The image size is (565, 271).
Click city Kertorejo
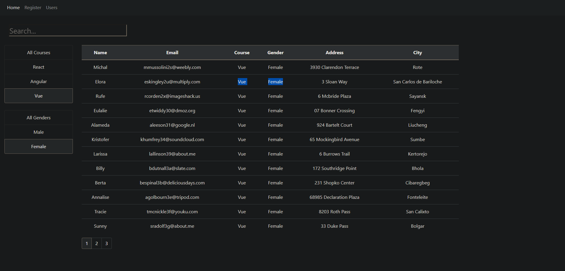pos(417,154)
